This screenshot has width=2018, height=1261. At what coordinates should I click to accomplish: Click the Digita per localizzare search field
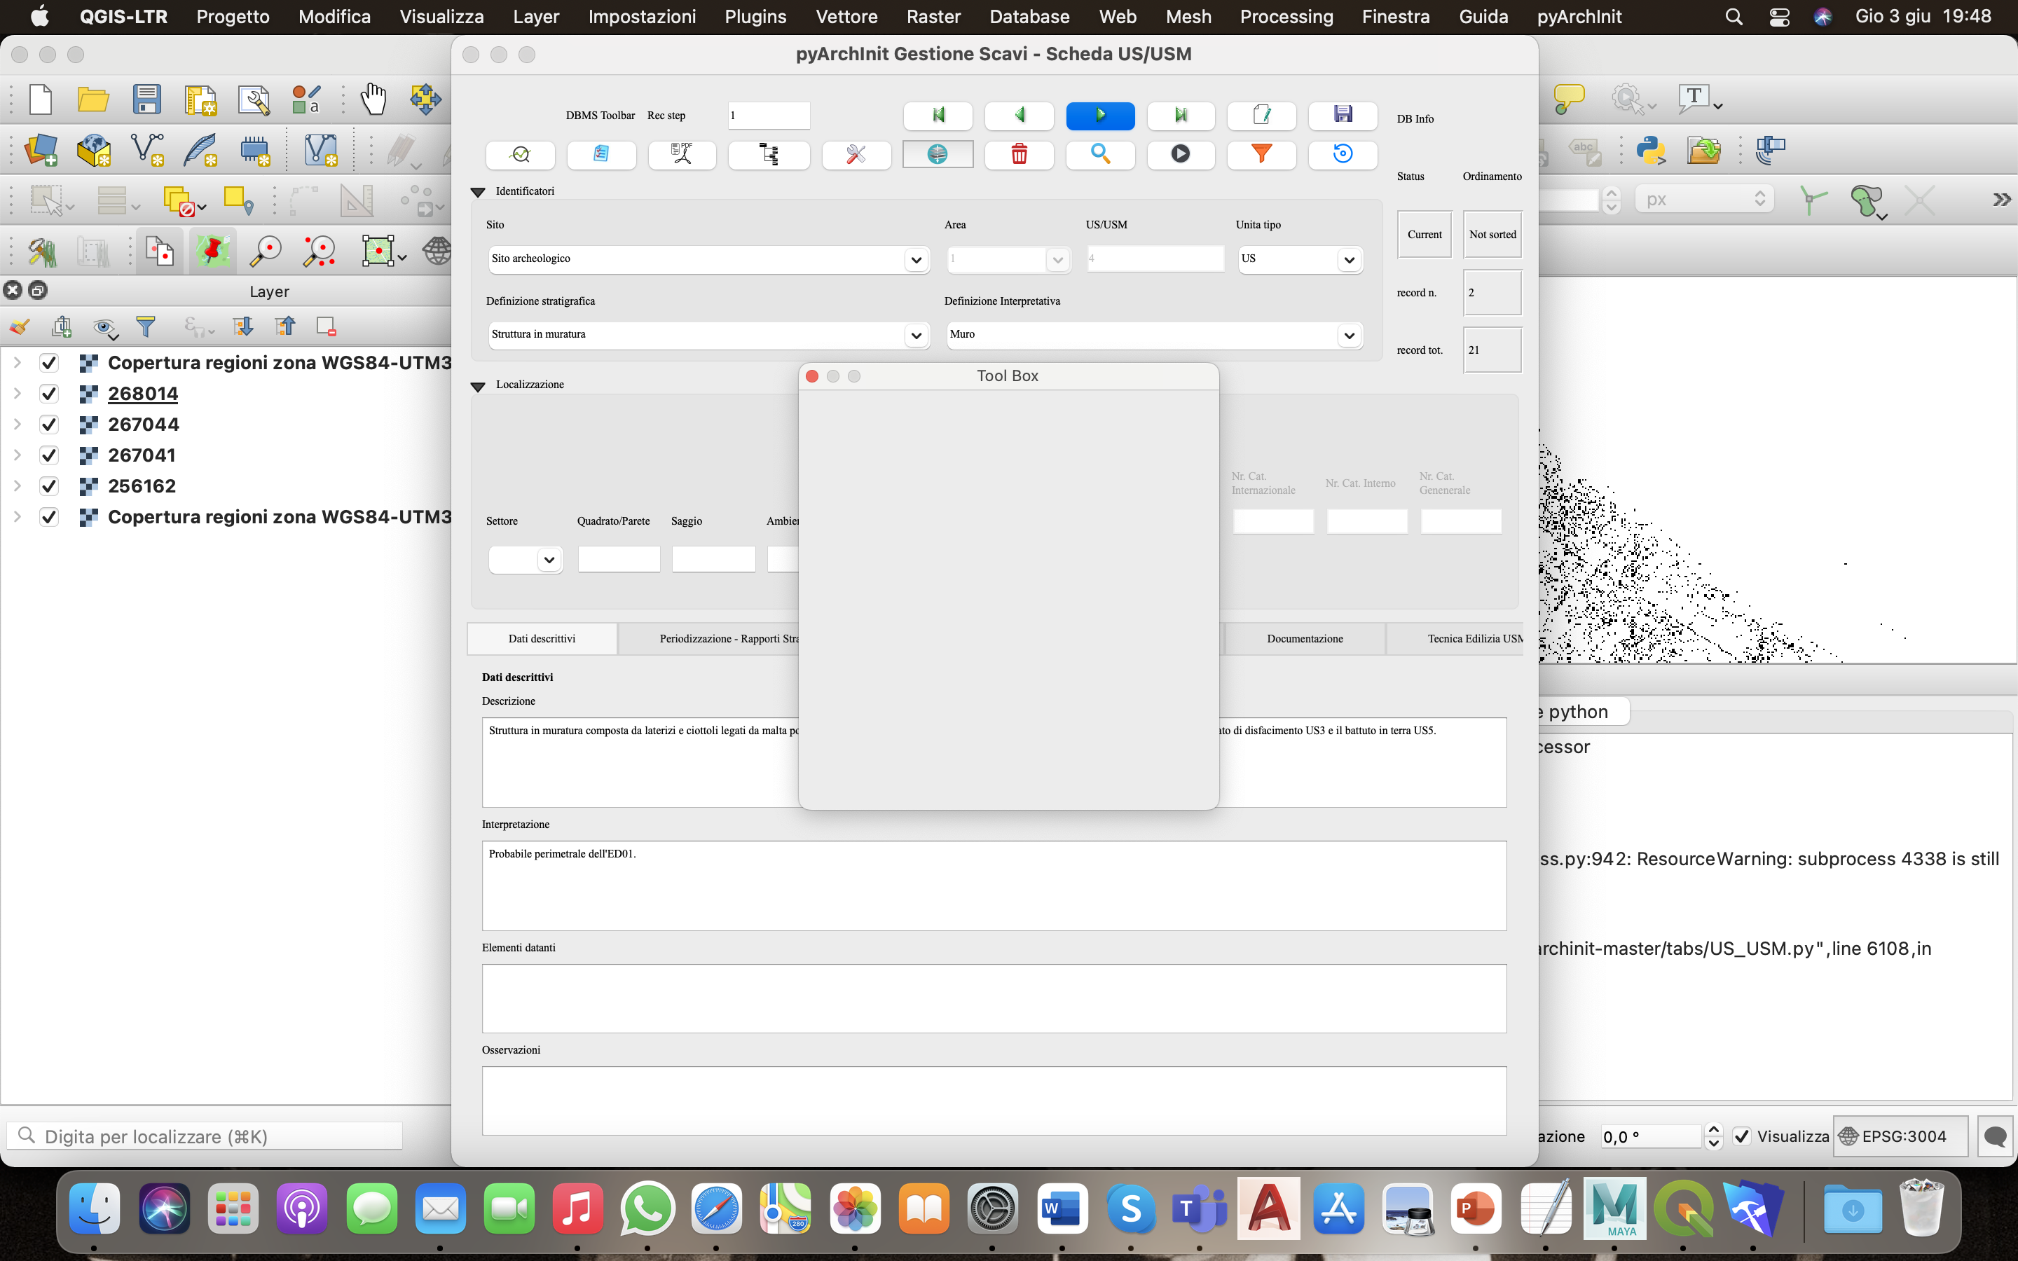click(x=205, y=1136)
